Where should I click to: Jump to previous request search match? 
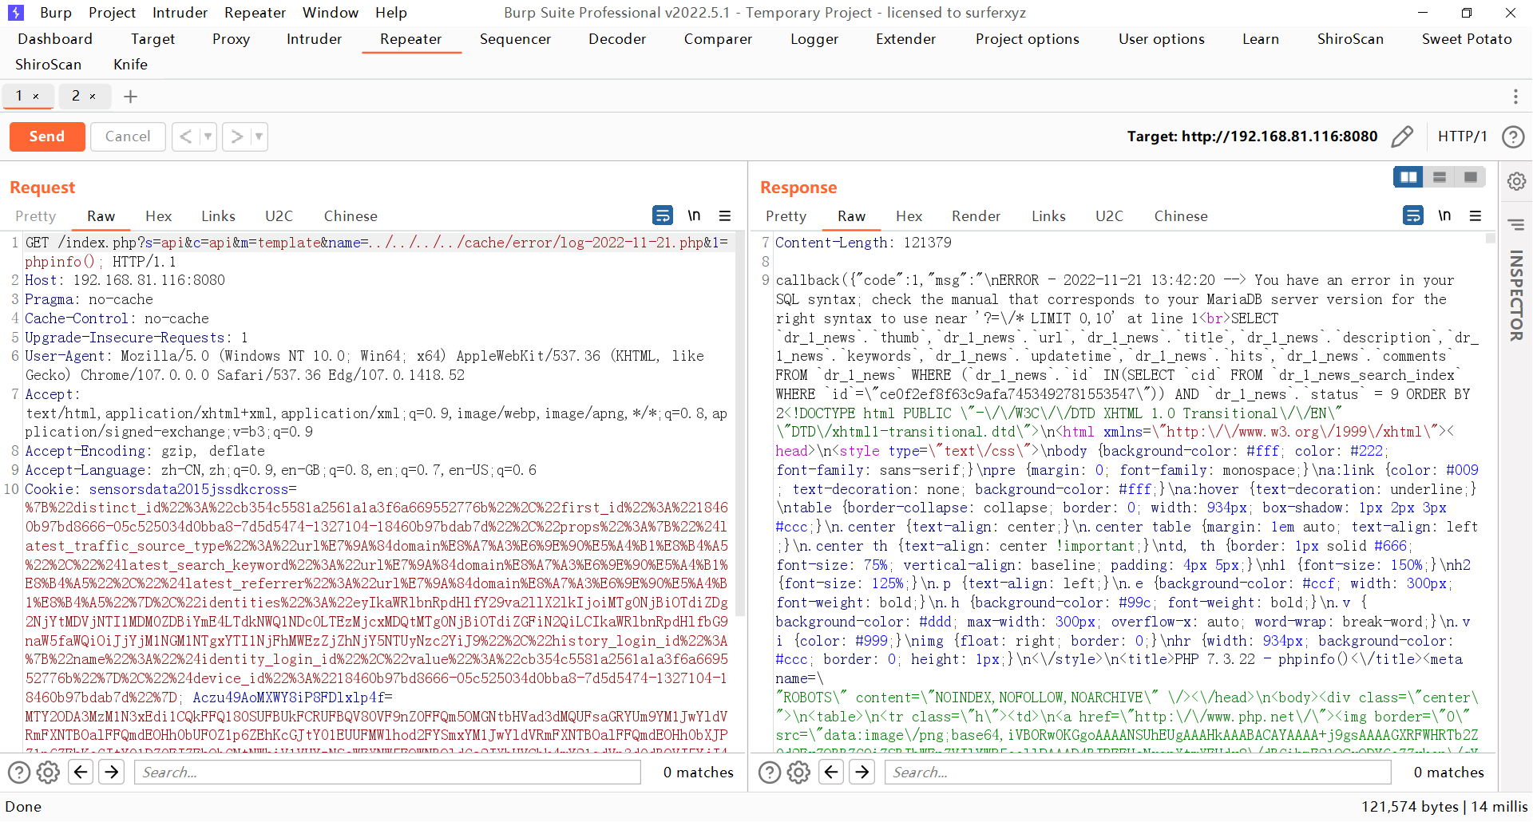point(81,772)
